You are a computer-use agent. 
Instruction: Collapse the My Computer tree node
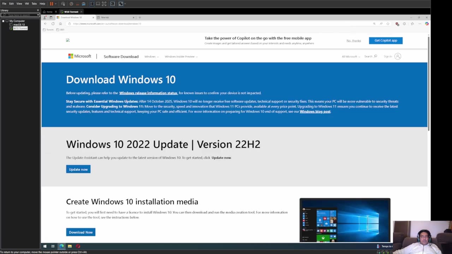click(x=3, y=21)
